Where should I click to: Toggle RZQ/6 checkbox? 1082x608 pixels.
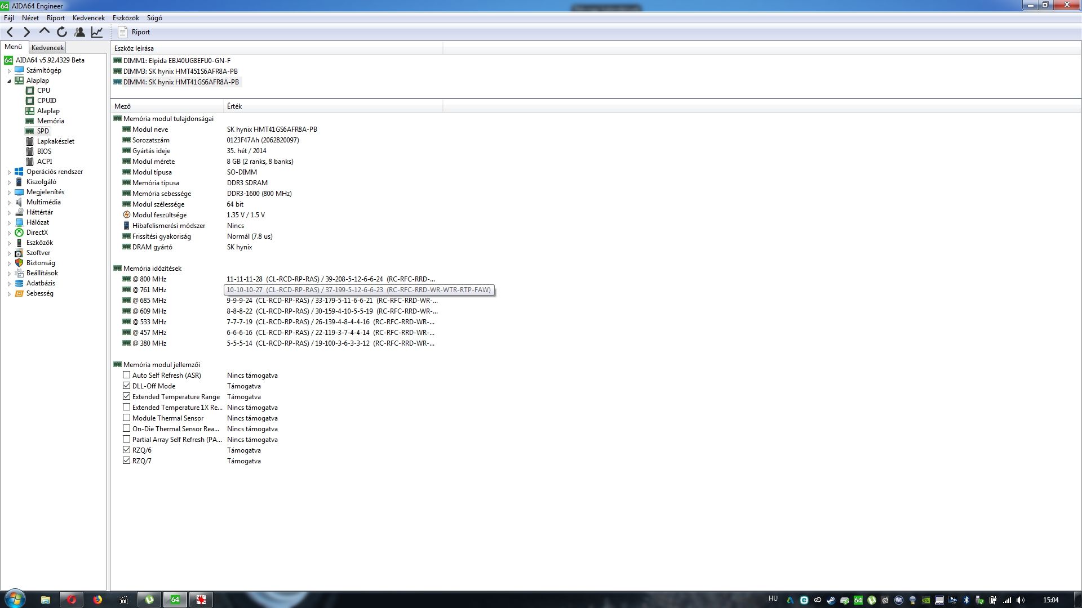pyautogui.click(x=126, y=449)
